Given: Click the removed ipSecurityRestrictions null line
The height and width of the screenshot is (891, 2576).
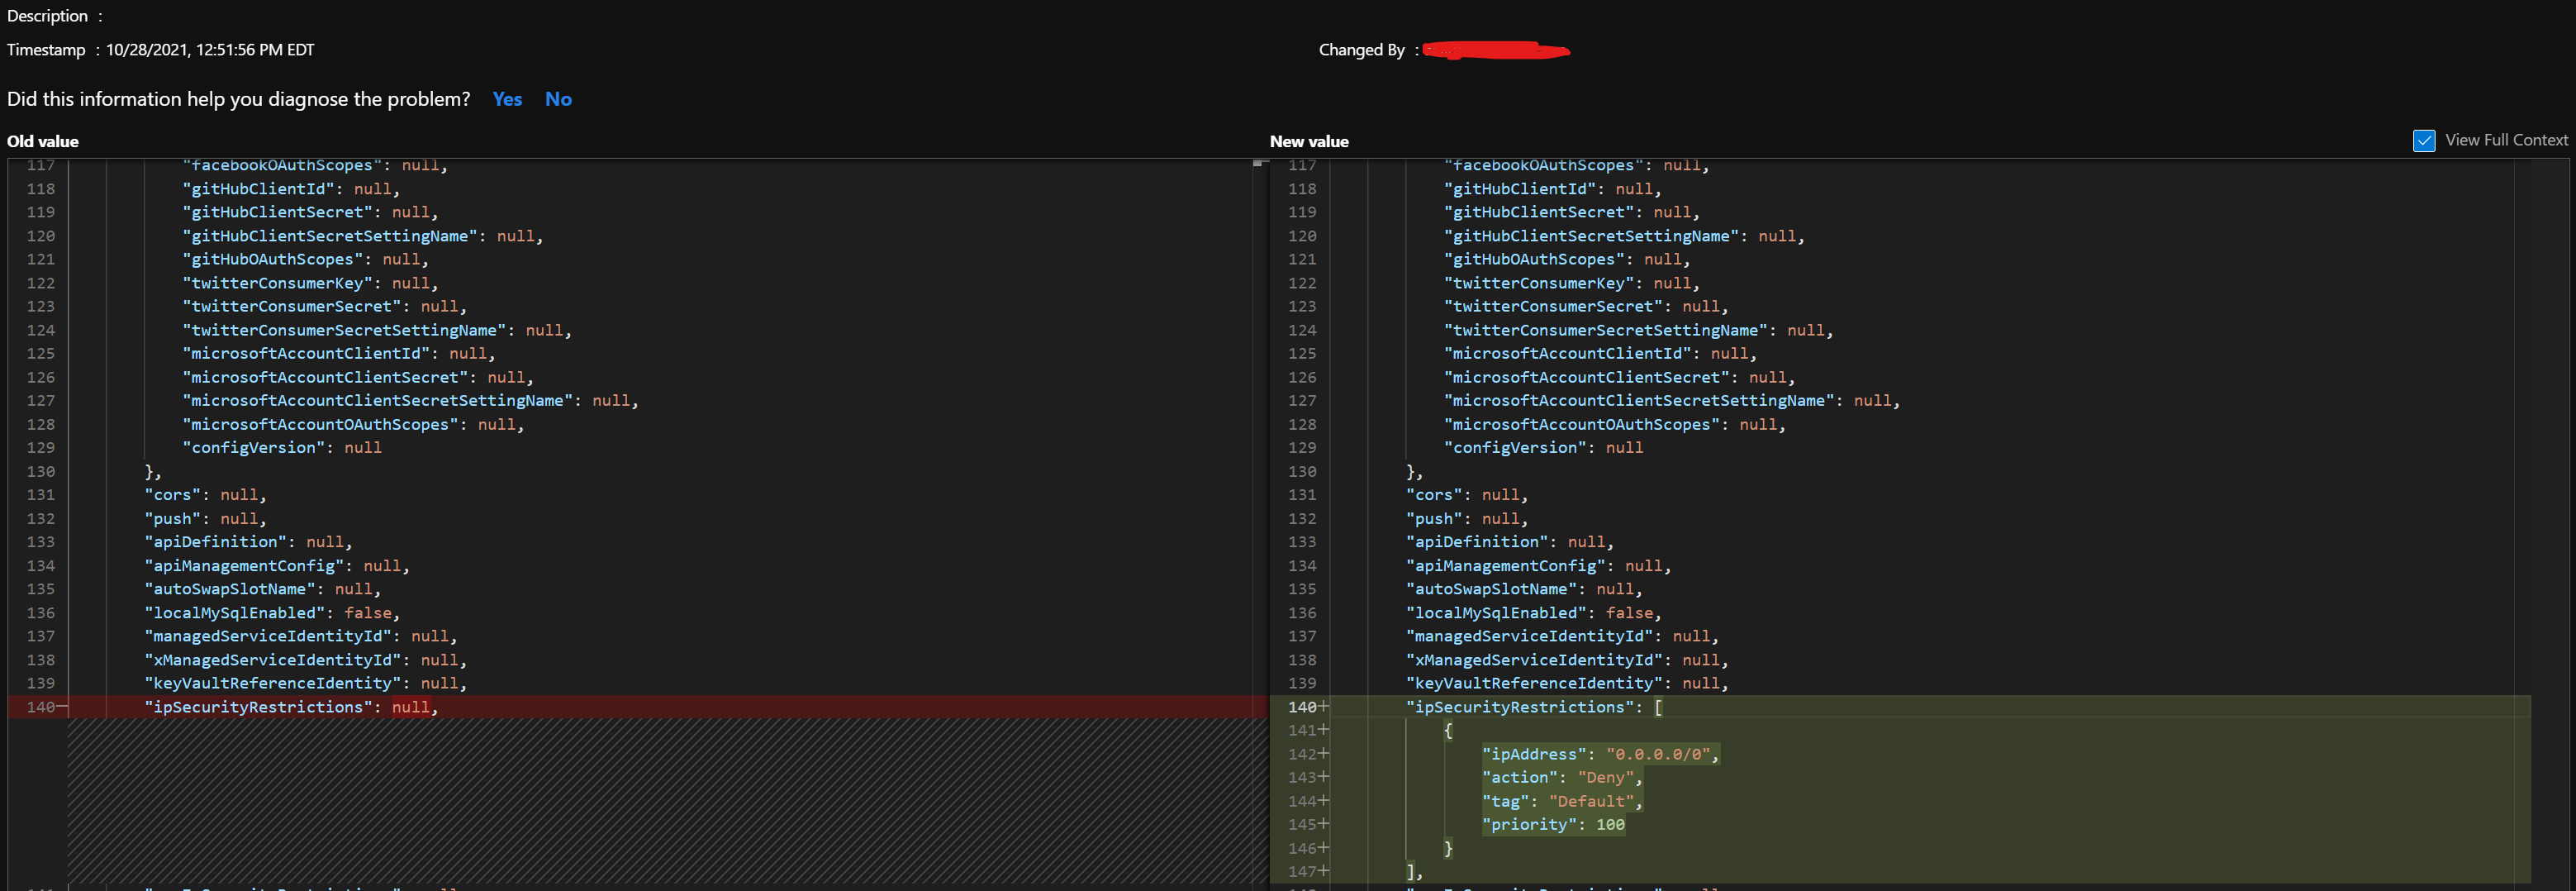Looking at the screenshot, I should pos(290,707).
